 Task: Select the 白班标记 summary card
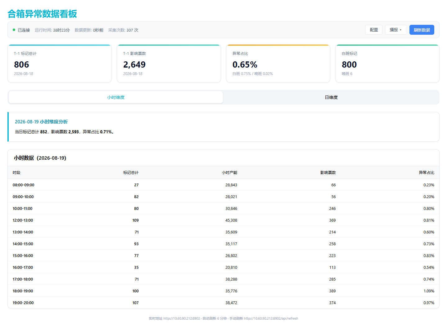tap(387, 64)
